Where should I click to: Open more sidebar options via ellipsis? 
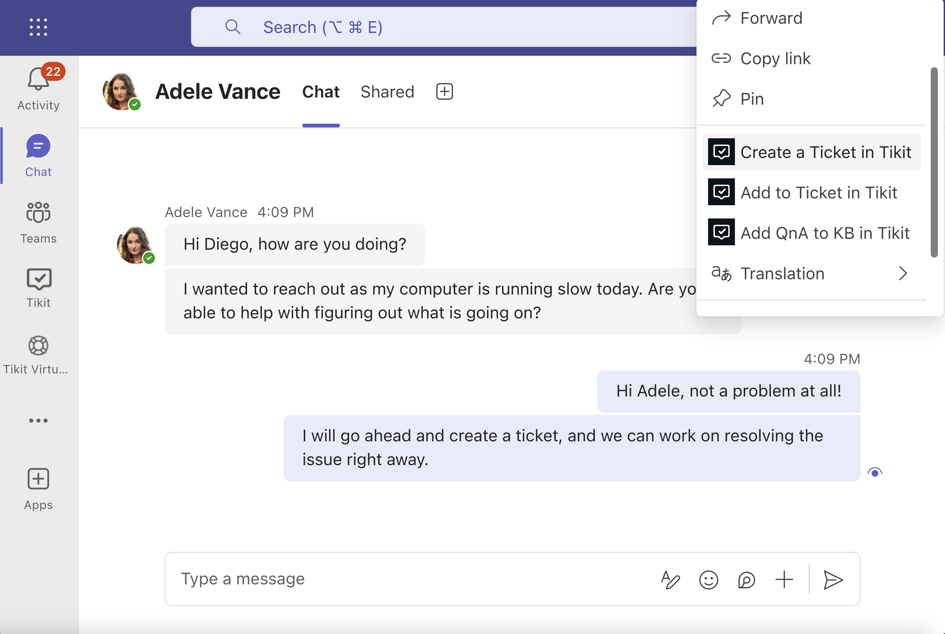[38, 421]
